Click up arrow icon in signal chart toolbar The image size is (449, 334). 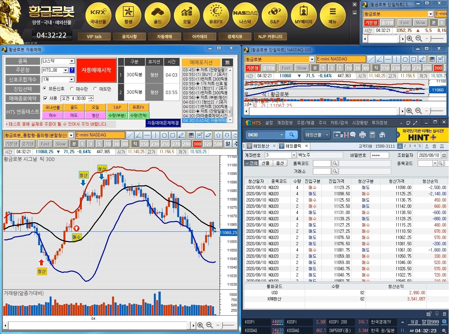point(218,135)
